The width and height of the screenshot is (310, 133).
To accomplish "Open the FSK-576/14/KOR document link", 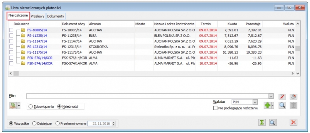I will [40, 58].
